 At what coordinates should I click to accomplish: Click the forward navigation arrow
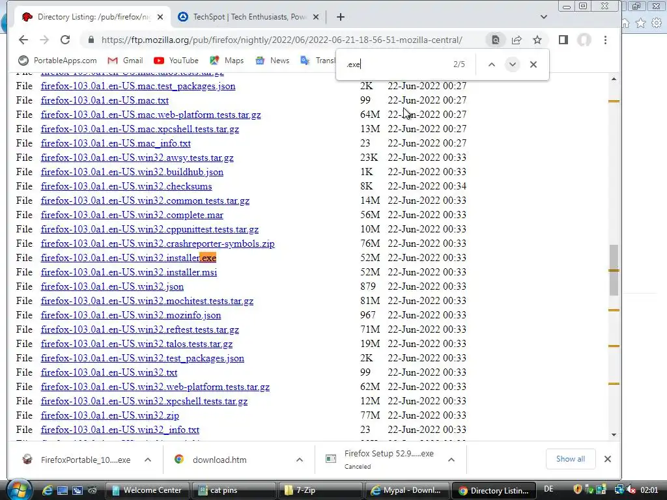click(x=44, y=40)
